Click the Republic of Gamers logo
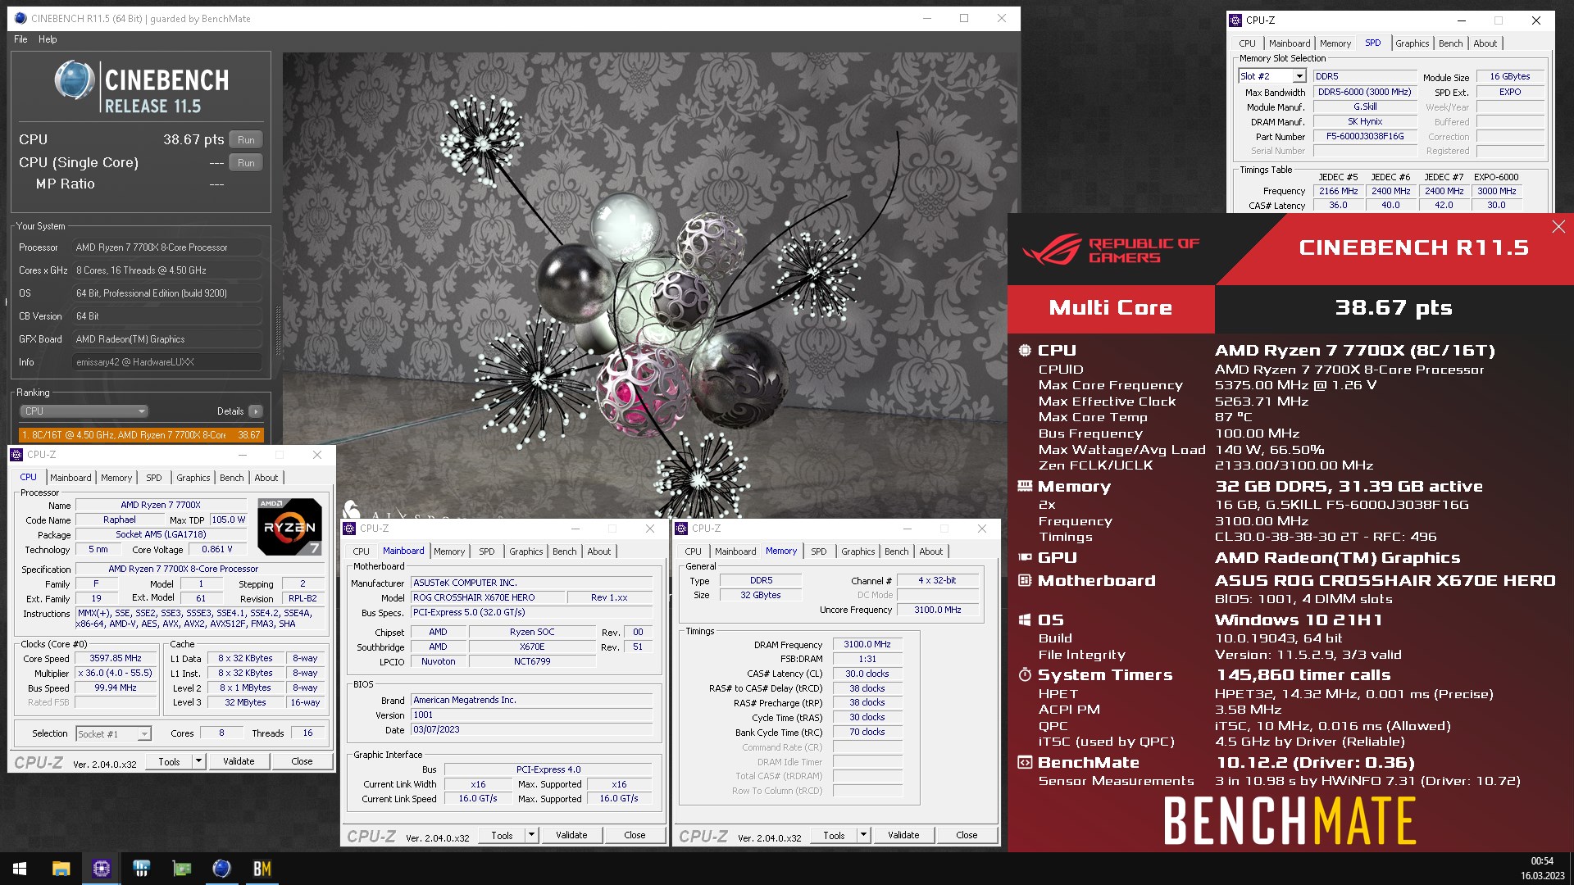 [x=1111, y=250]
